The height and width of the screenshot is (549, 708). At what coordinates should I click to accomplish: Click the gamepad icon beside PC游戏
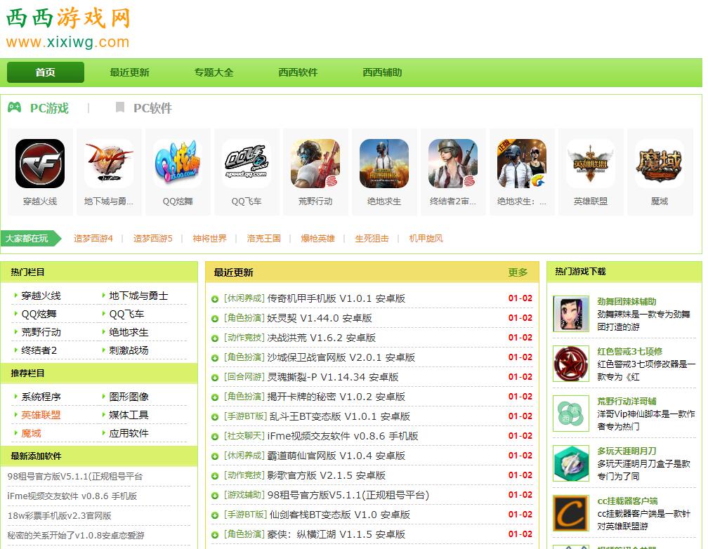(15, 107)
